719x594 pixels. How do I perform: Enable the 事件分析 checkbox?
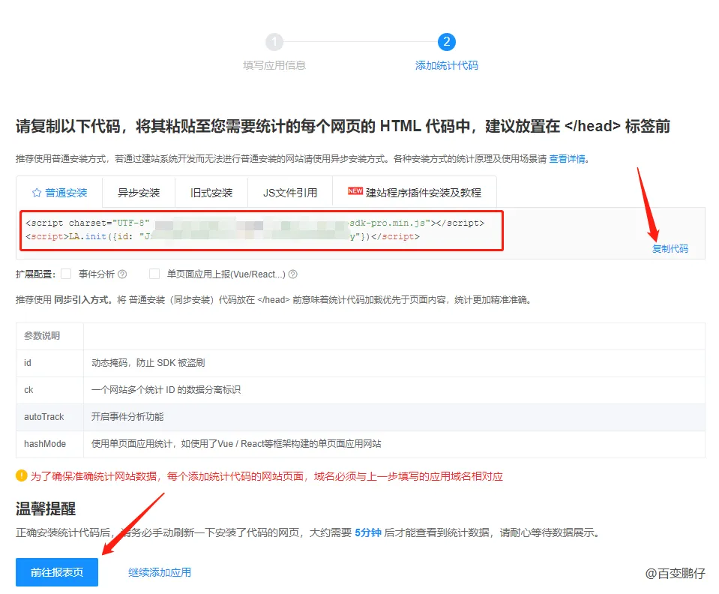66,273
